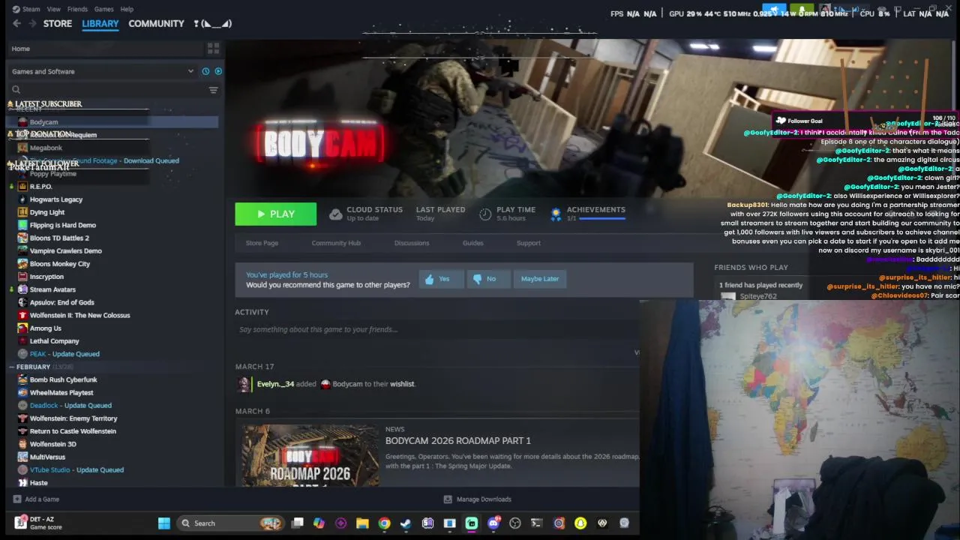Viewport: 960px width, 540px height.
Task: Open the COMMUNITY tab
Action: point(156,24)
